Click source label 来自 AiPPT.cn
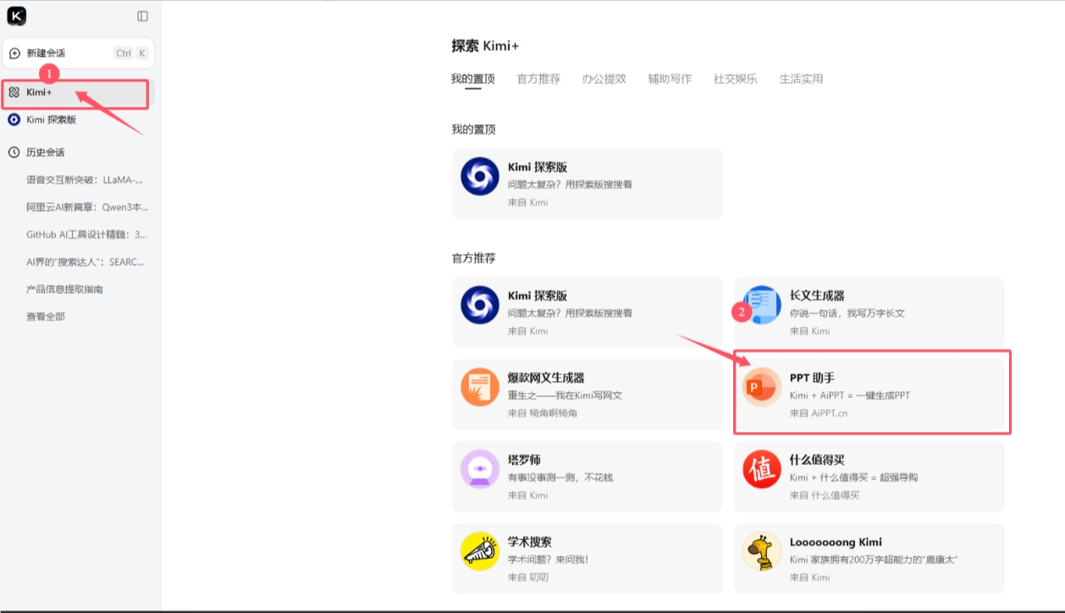The width and height of the screenshot is (1065, 613). point(819,413)
